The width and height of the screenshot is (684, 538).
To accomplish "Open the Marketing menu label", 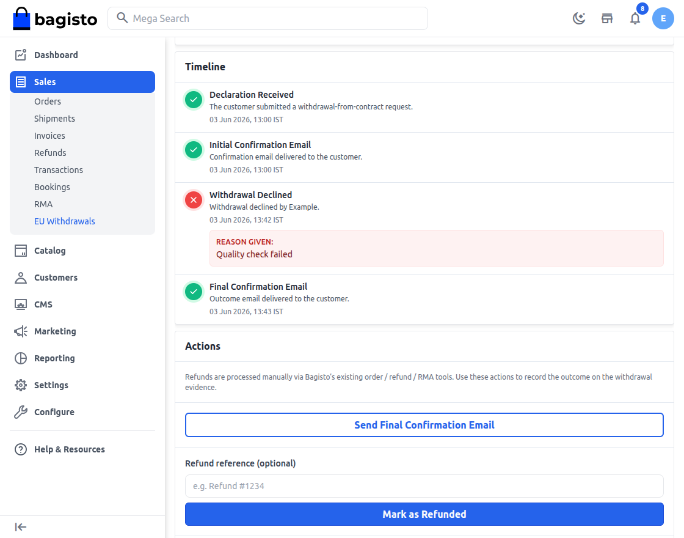I will [55, 331].
